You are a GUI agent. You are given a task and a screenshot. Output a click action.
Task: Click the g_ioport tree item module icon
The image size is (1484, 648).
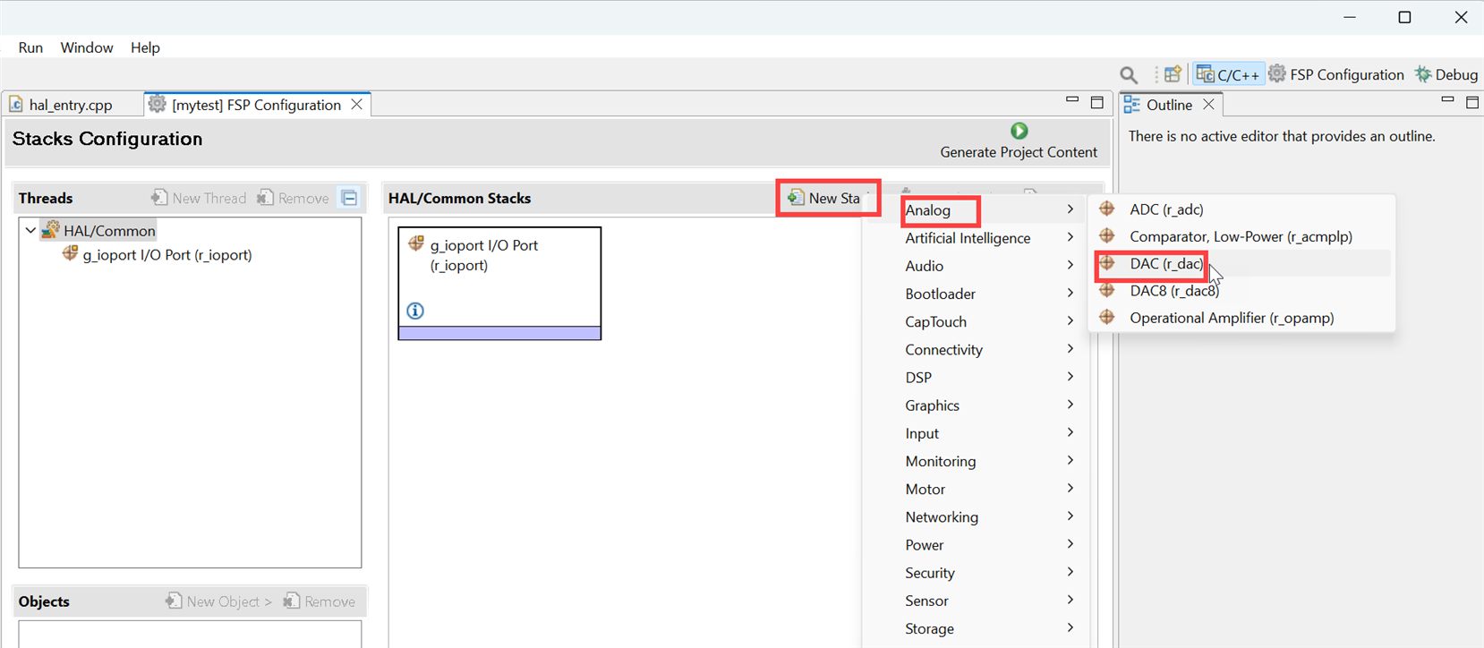click(70, 254)
